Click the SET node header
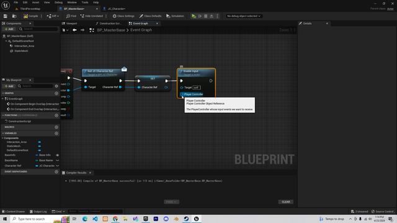397x223 pixels. click(153, 79)
